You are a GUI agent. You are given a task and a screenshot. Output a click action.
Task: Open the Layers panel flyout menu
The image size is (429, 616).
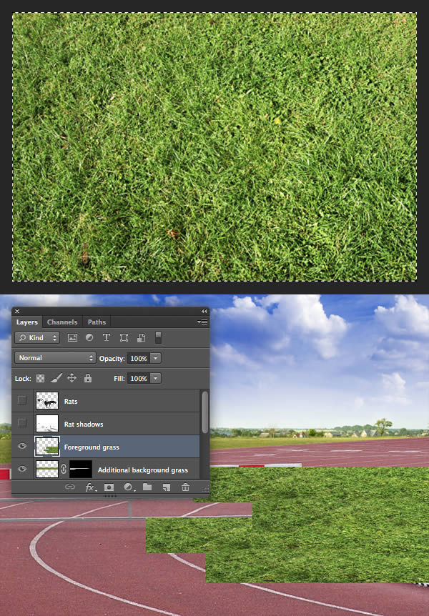pos(202,322)
